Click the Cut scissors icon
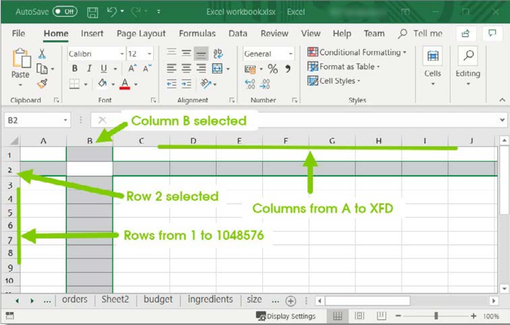This screenshot has height=325, width=510. 42,54
